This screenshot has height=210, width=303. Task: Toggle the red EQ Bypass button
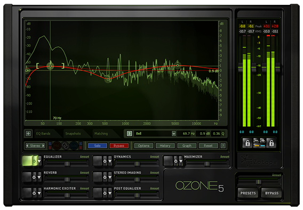click(119, 146)
